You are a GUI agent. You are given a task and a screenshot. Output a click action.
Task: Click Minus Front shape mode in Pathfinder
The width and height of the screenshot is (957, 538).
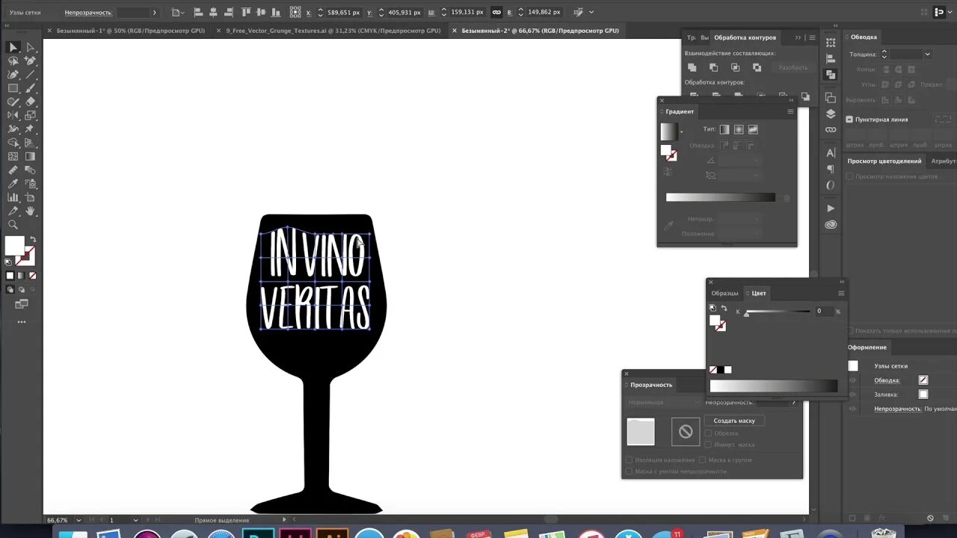714,67
